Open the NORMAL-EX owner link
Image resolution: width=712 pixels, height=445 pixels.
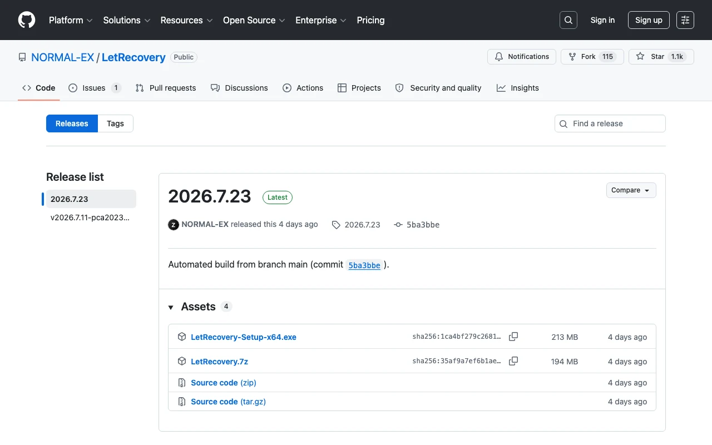click(63, 57)
